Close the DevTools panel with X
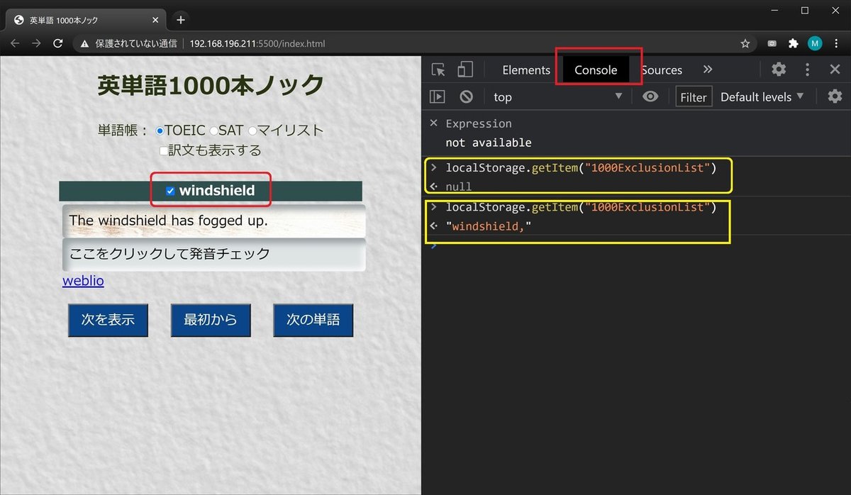851x495 pixels. coord(835,69)
